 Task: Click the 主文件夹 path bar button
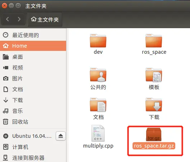tap(45, 19)
